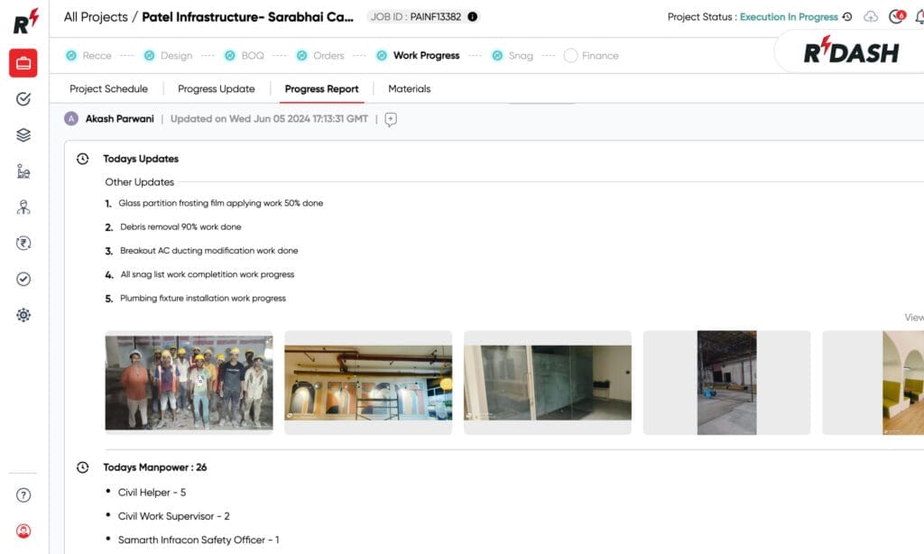Open the projects briefcase icon in sidebar
Screen dimensions: 924x554
(23, 63)
